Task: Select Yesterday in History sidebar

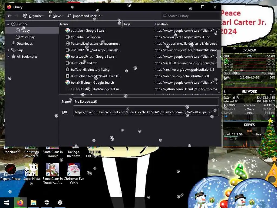Action: point(32,37)
